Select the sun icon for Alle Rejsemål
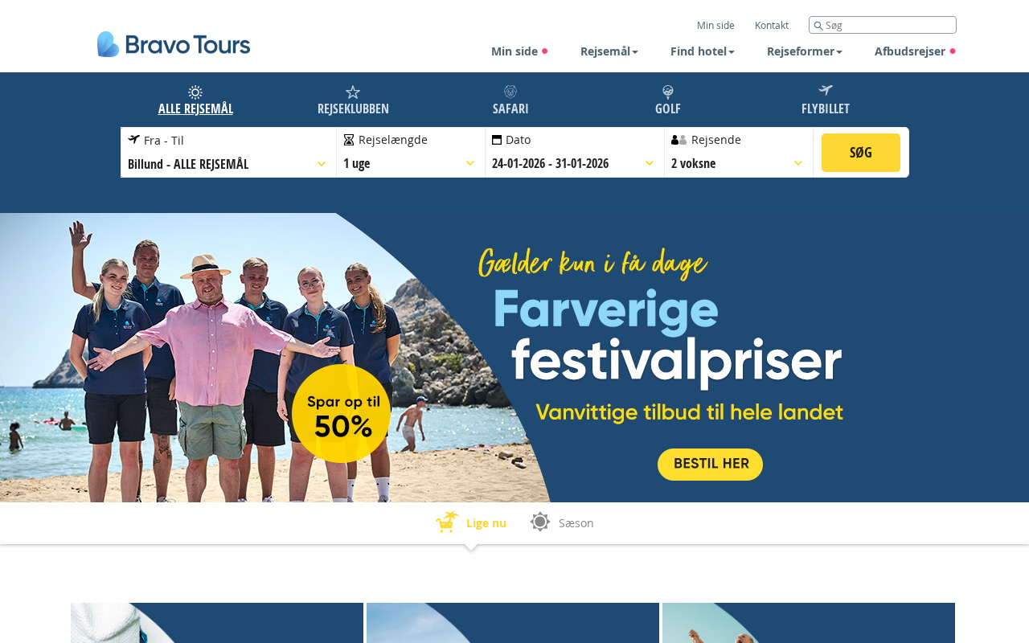 [x=195, y=92]
